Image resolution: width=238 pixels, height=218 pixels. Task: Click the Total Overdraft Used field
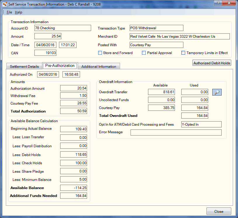click(195, 116)
